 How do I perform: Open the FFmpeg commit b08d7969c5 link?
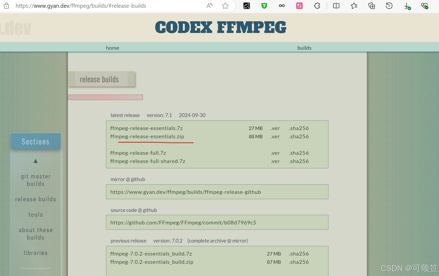183,223
